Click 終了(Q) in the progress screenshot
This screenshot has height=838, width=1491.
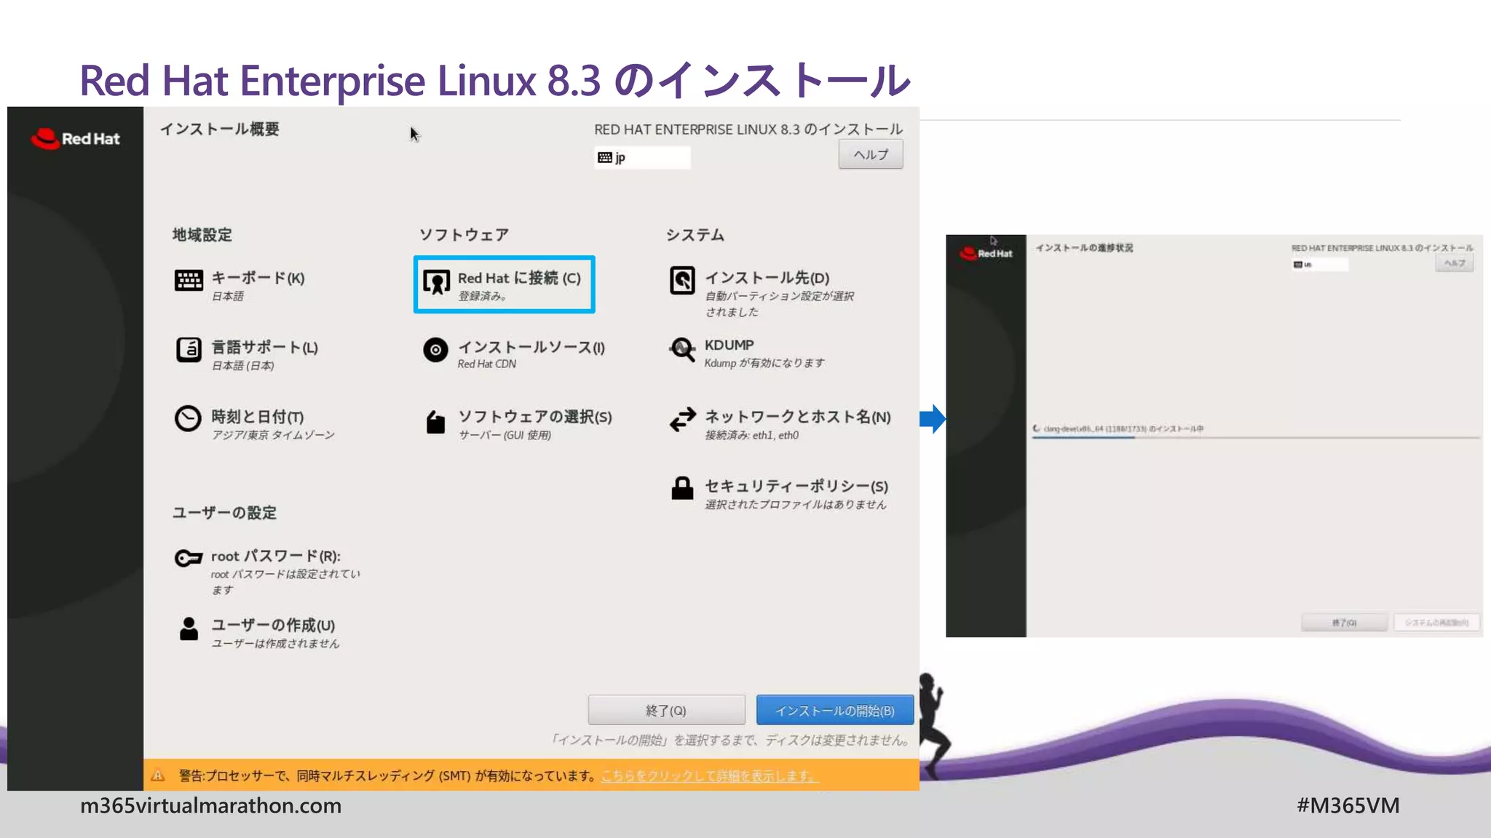point(1344,623)
